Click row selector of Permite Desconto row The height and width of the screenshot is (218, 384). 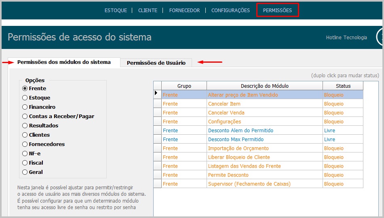coord(157,175)
